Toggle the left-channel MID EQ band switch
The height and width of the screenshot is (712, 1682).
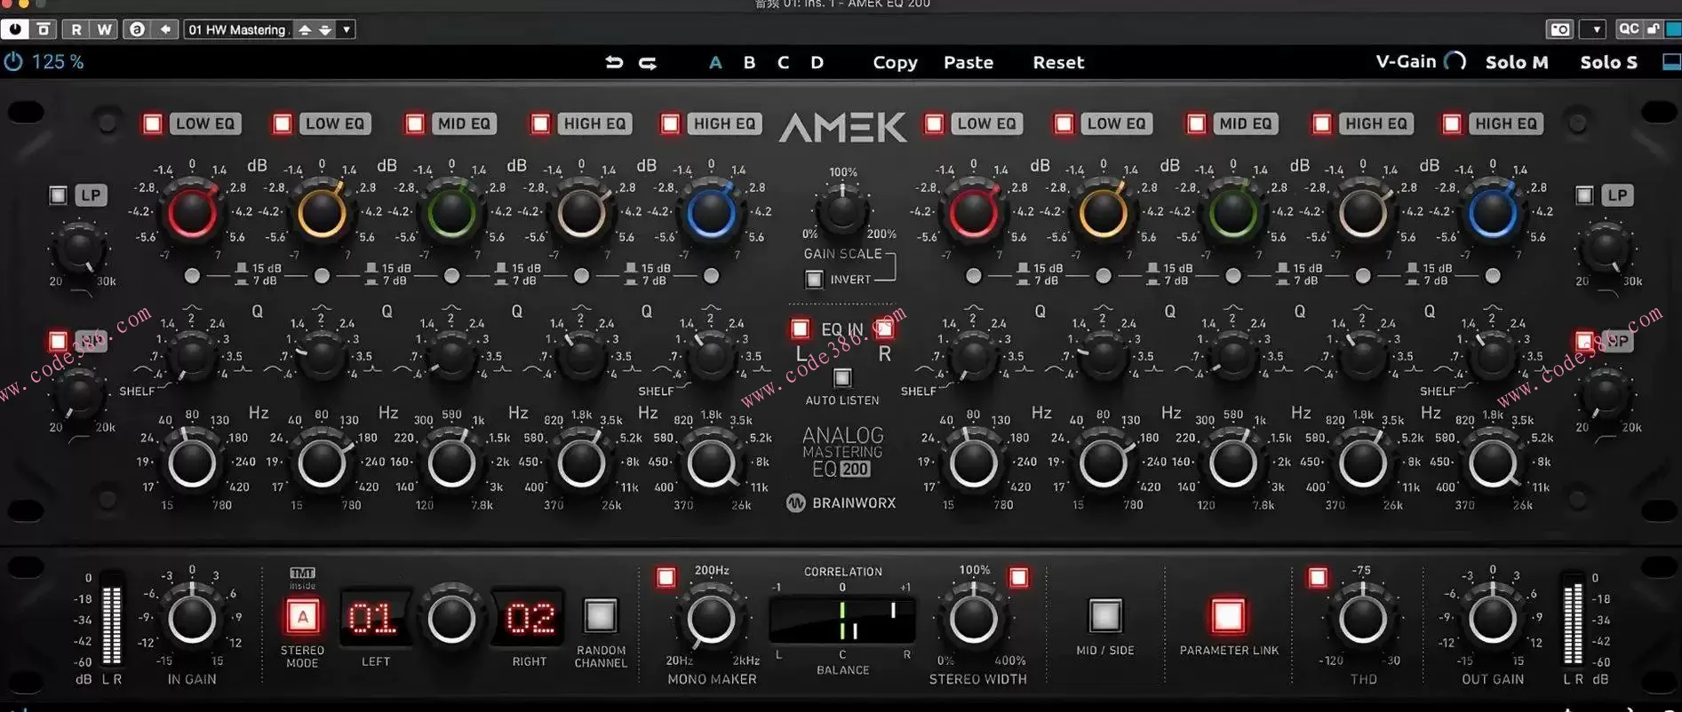point(415,123)
